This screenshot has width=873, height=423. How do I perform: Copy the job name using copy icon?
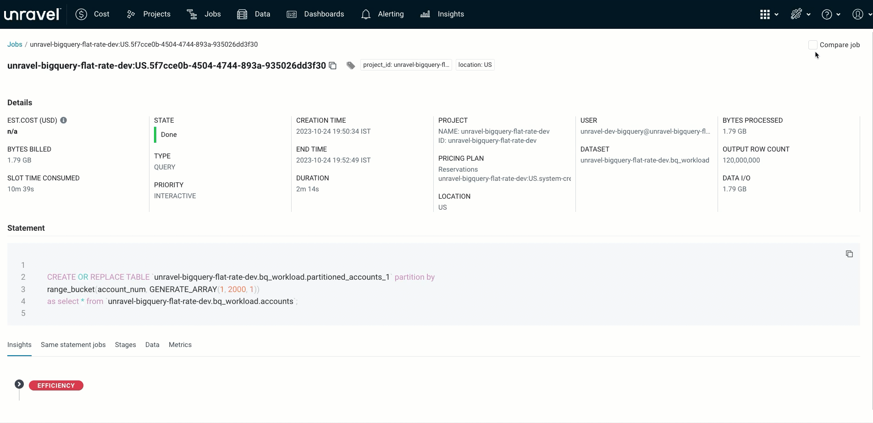333,65
